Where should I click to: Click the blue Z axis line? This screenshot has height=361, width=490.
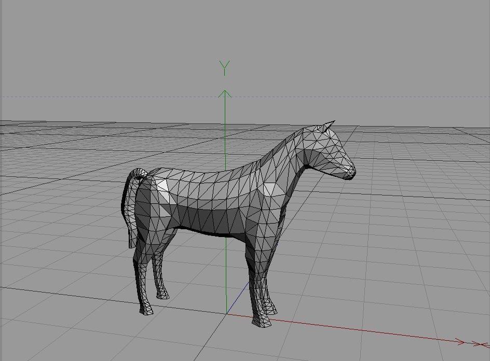coord(238,297)
